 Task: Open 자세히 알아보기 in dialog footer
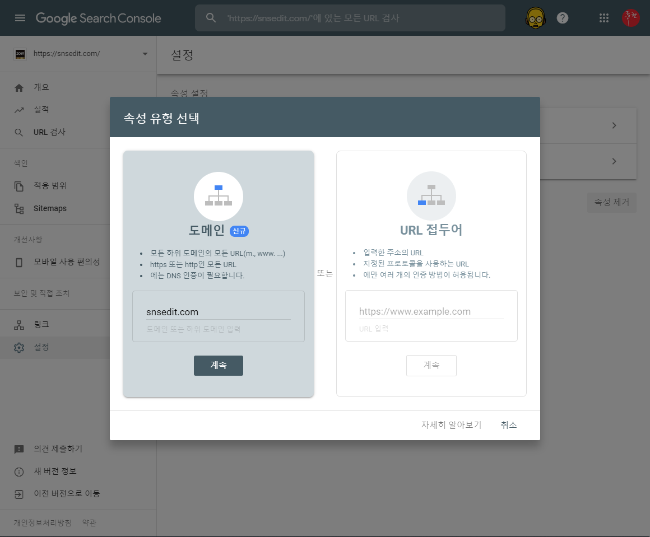pyautogui.click(x=452, y=425)
